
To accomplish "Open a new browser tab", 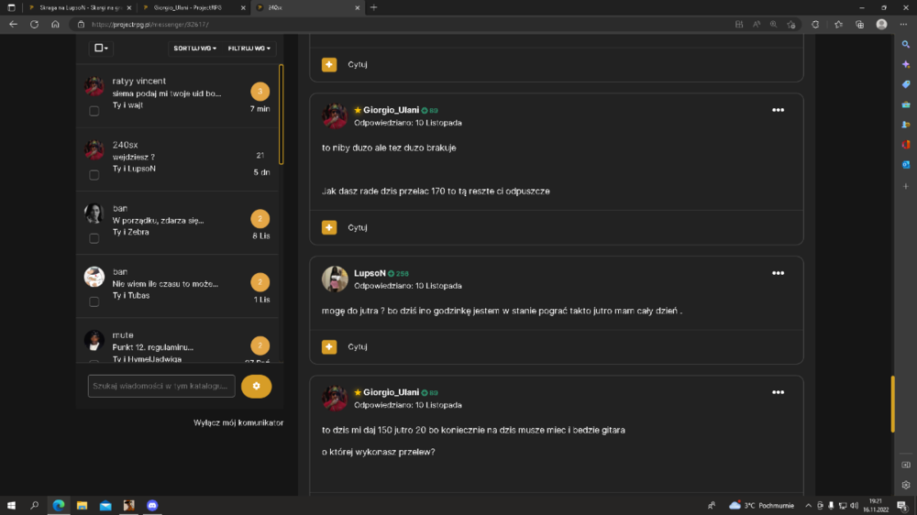I will [374, 7].
